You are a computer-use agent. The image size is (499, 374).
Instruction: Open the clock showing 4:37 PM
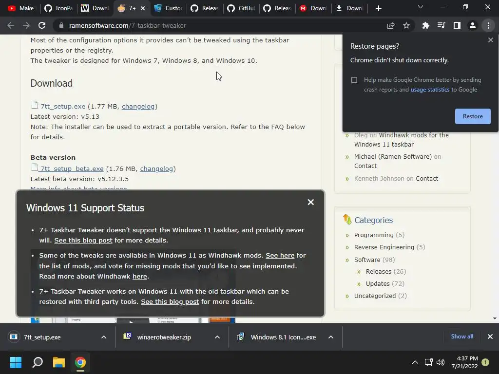click(464, 362)
